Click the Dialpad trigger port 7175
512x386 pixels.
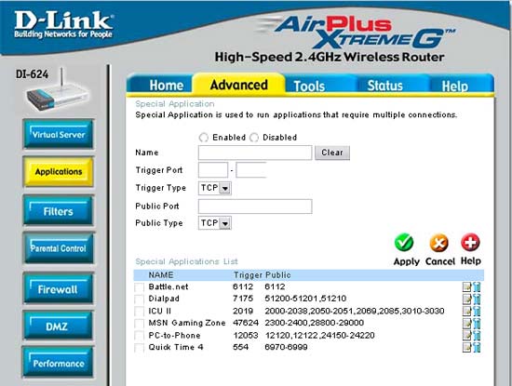pyautogui.click(x=243, y=299)
